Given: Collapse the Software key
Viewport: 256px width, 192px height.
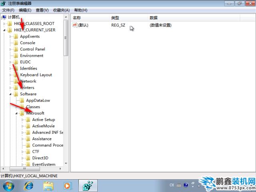Looking at the screenshot, I should [10, 94].
